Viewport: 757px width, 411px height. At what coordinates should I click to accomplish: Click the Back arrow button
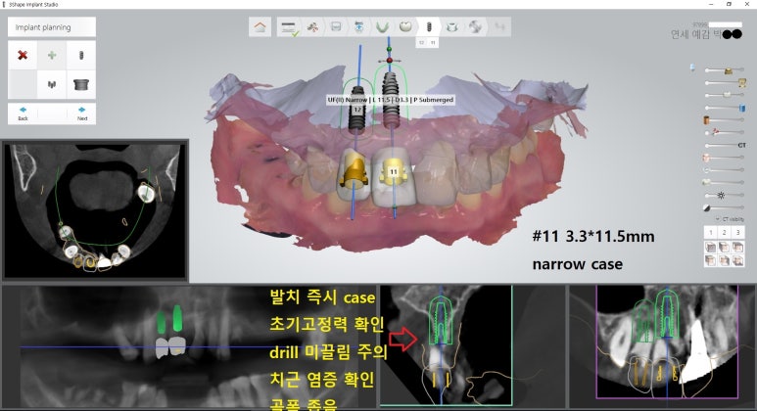point(23,114)
